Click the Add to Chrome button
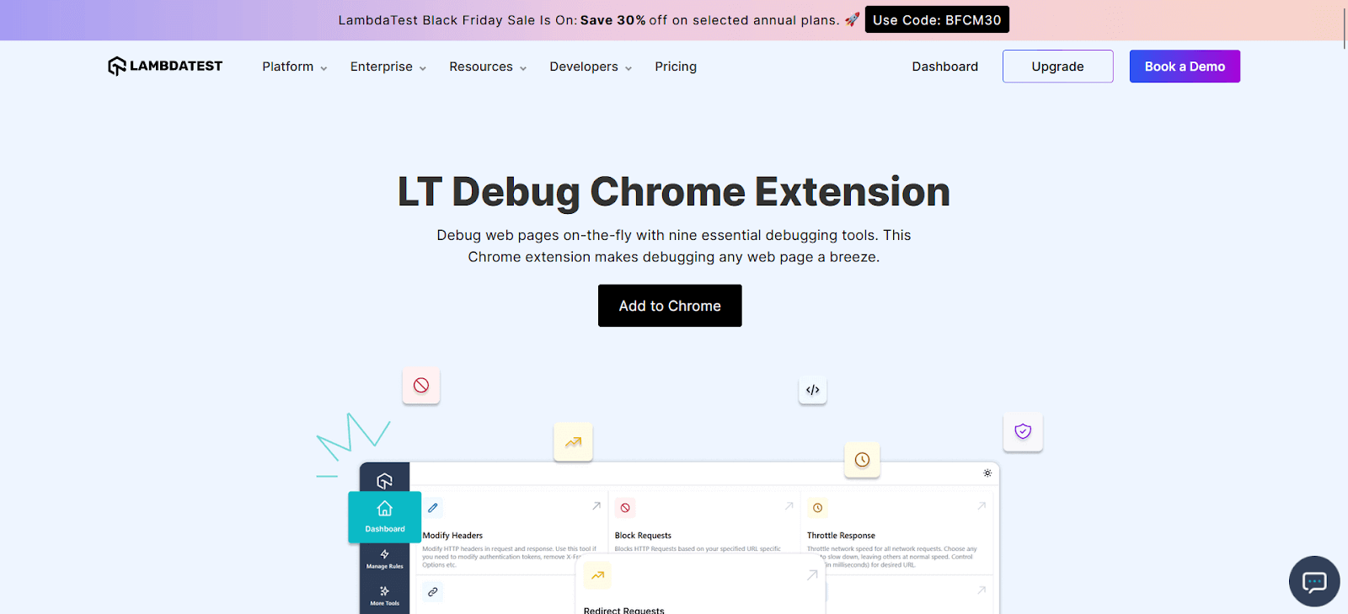 [670, 306]
